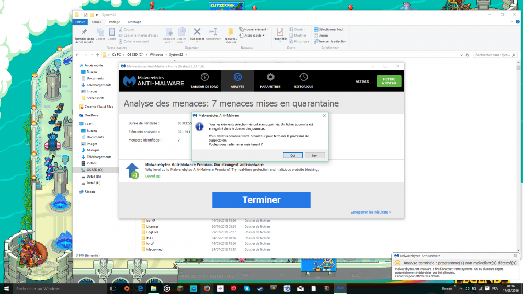Click the green Mettre à niveau button

389,81
